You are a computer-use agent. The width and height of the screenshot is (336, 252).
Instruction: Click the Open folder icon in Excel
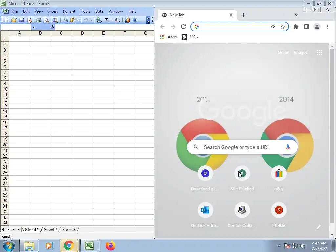14,20
